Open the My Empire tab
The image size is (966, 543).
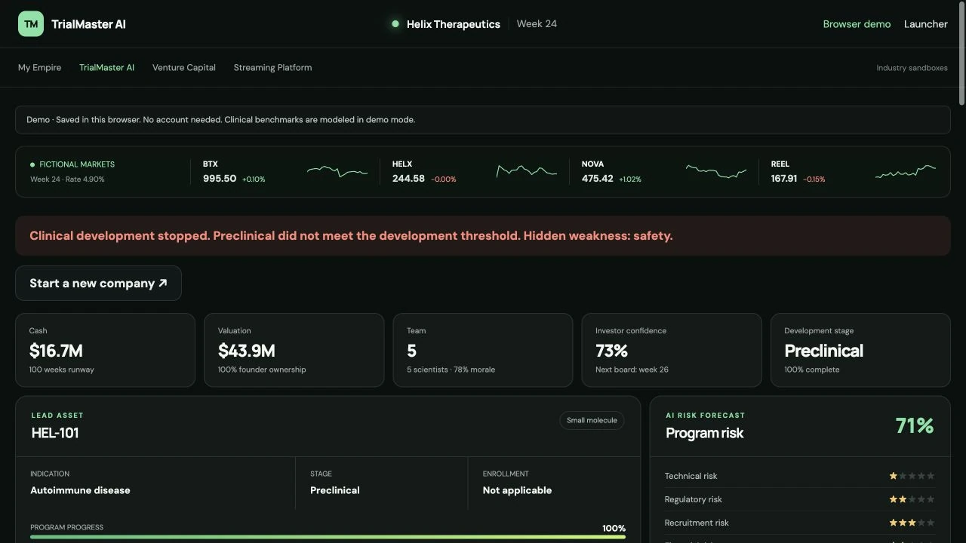pos(39,68)
